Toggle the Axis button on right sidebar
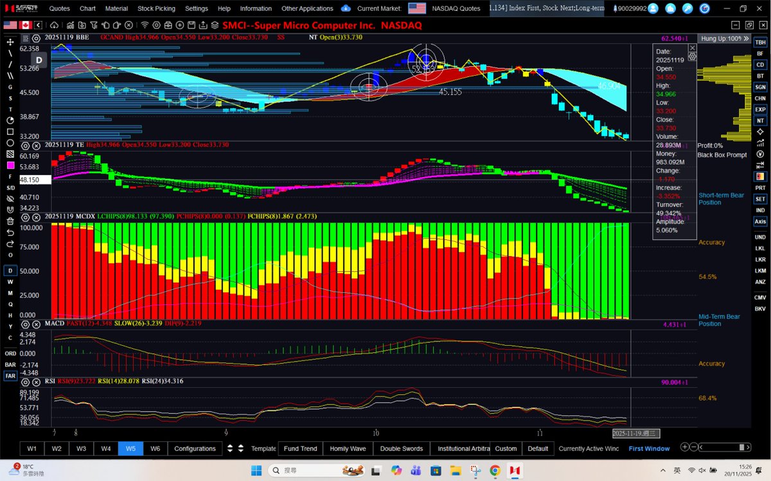The width and height of the screenshot is (771, 481). coord(760,221)
